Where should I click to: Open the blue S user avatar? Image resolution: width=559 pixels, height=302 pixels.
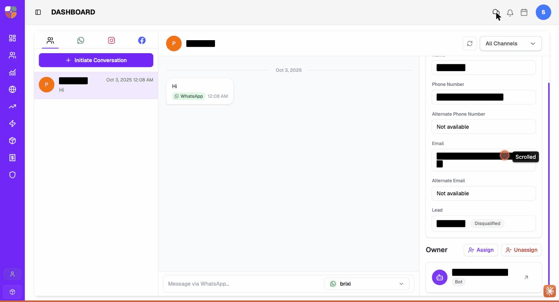(543, 12)
